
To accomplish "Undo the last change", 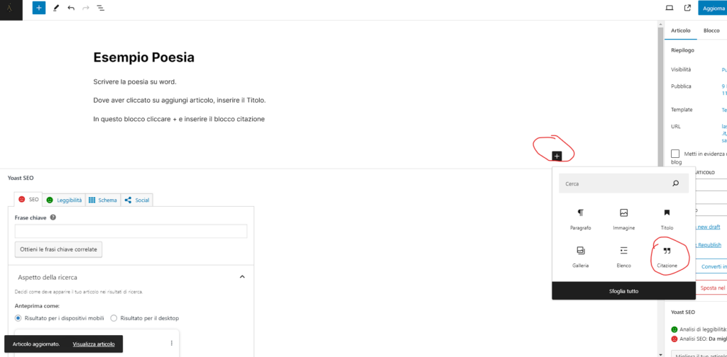I will coord(71,8).
